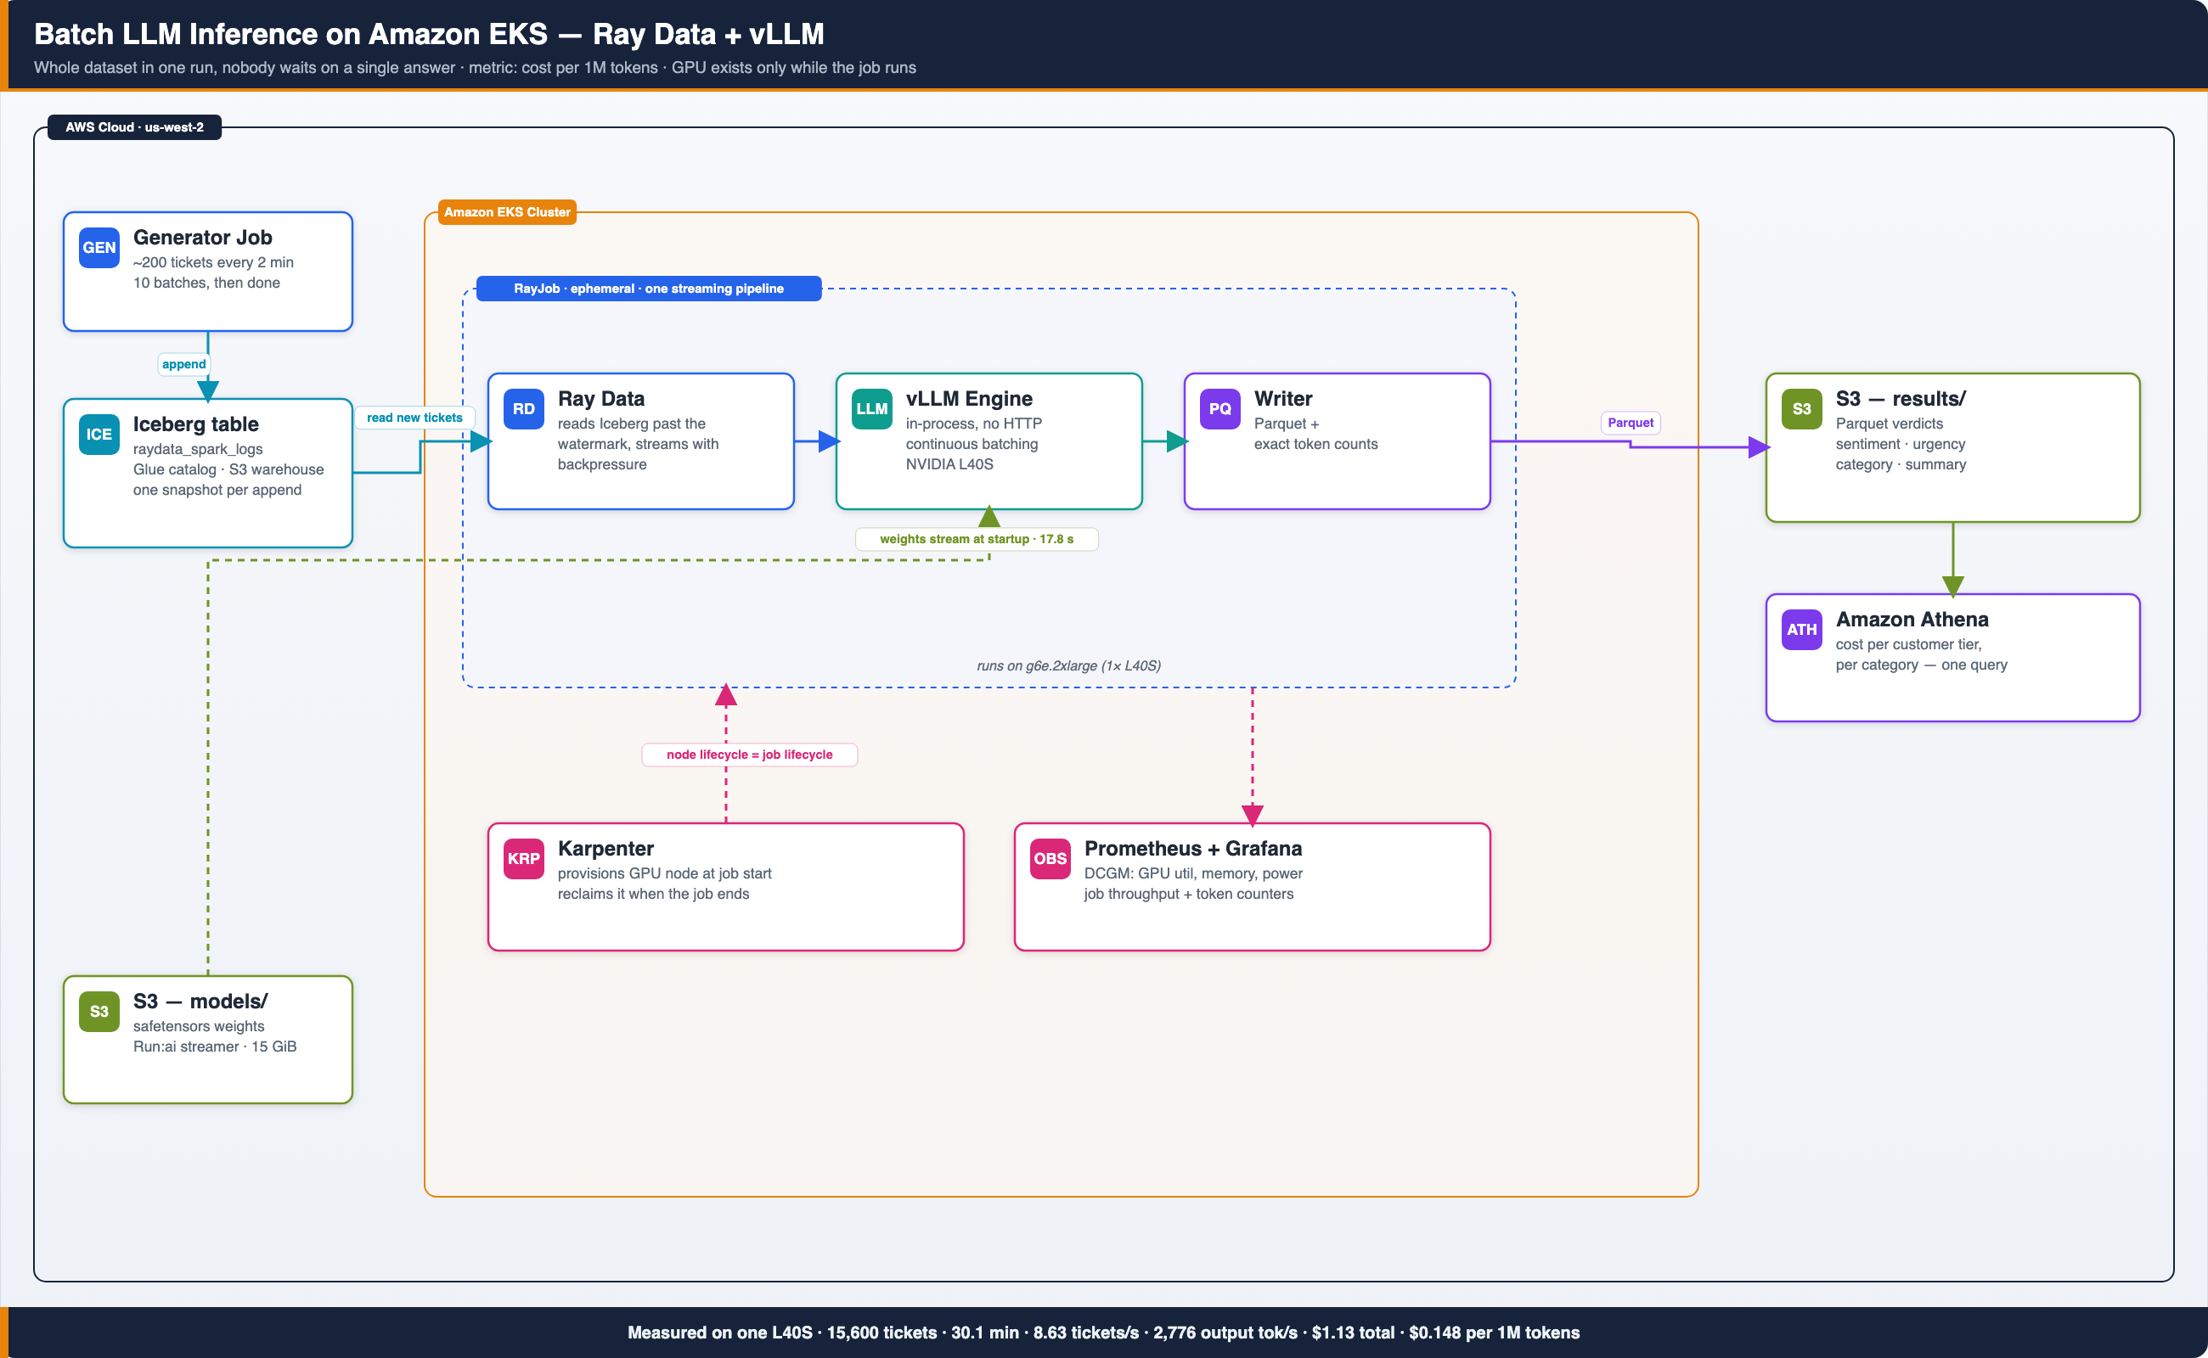Click the ATH icon on Amazon Athena

(1802, 631)
